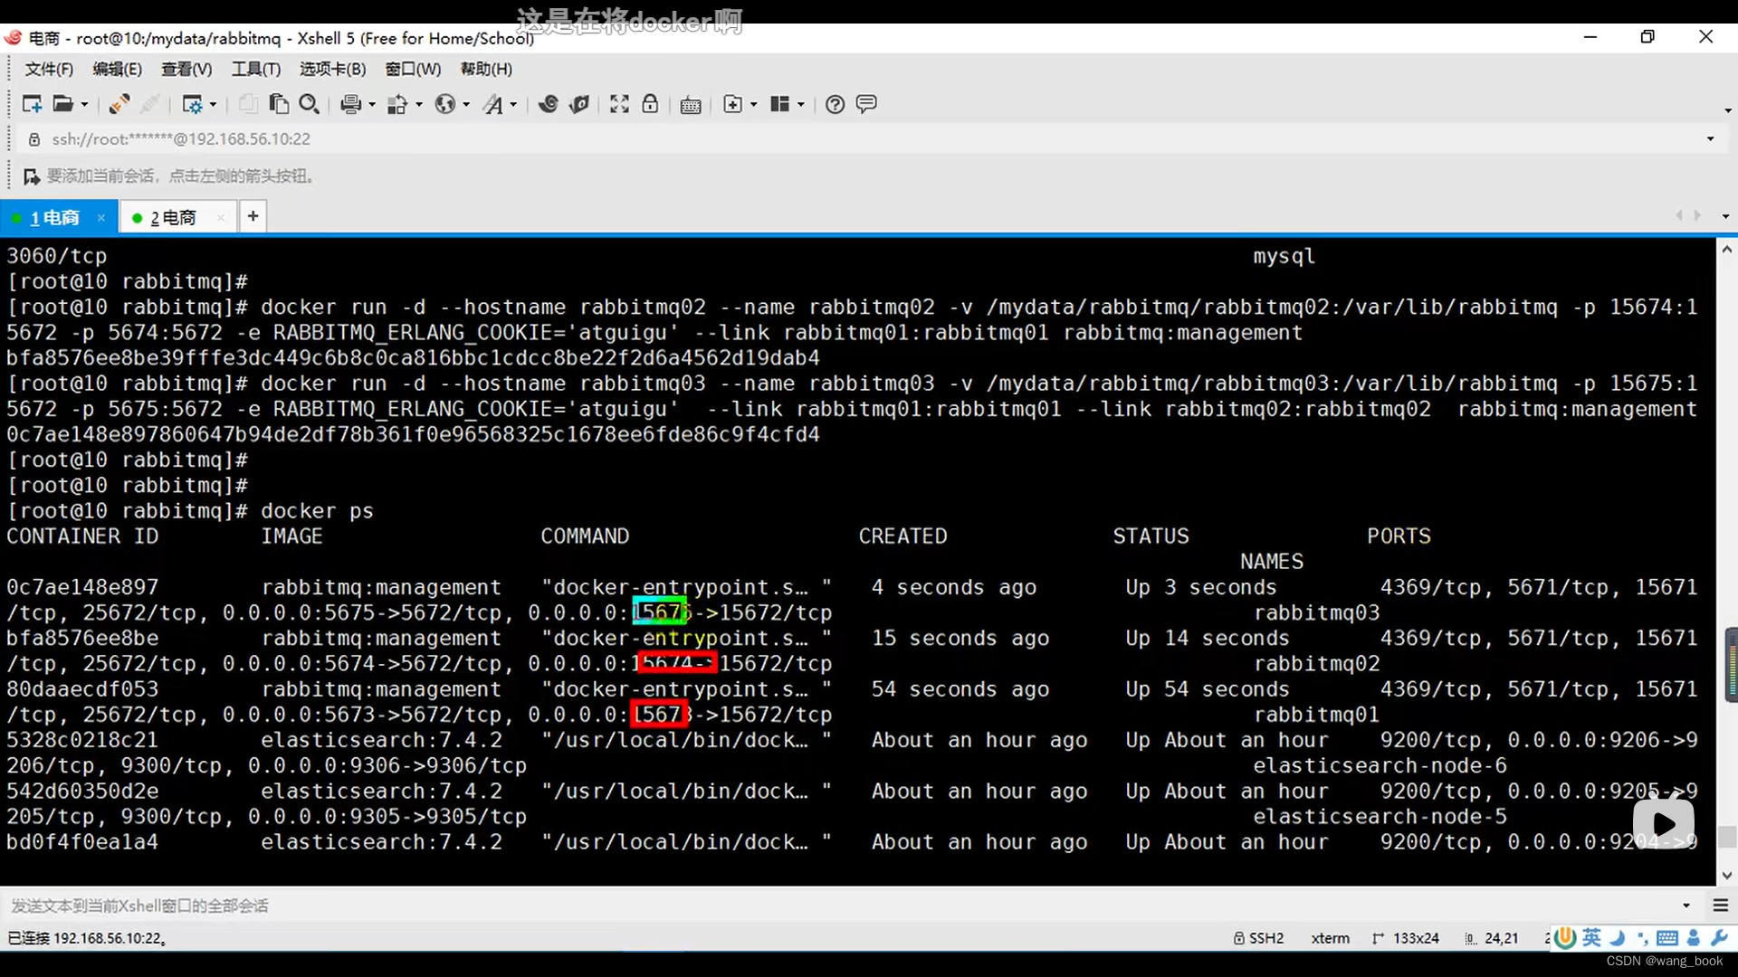Expand the toolbar overflow arrow at the toolbar's right end

click(x=1727, y=110)
